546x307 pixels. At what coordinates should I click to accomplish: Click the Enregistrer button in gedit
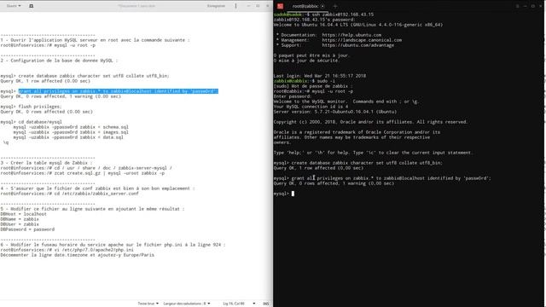click(216, 6)
